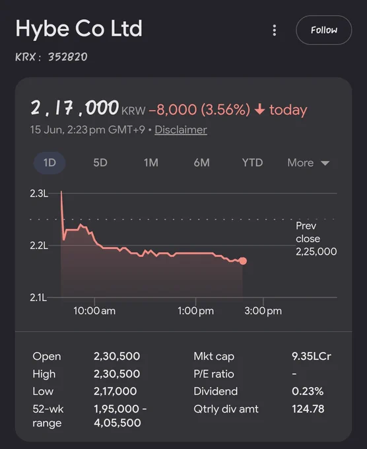
Task: Open the Disclaimer link
Action: click(x=181, y=129)
